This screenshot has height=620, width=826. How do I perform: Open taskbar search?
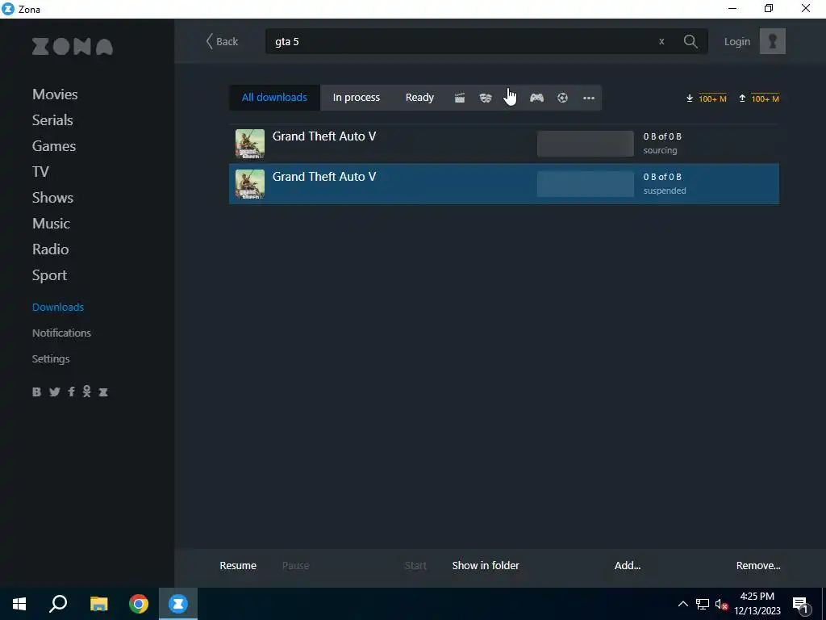(x=58, y=604)
